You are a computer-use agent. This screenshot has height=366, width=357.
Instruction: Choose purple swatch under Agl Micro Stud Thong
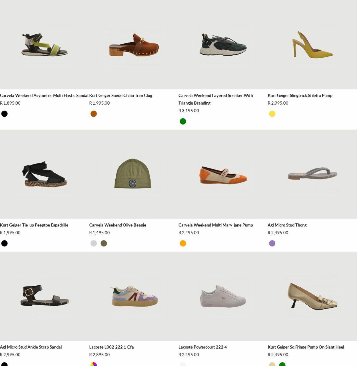pos(272,243)
